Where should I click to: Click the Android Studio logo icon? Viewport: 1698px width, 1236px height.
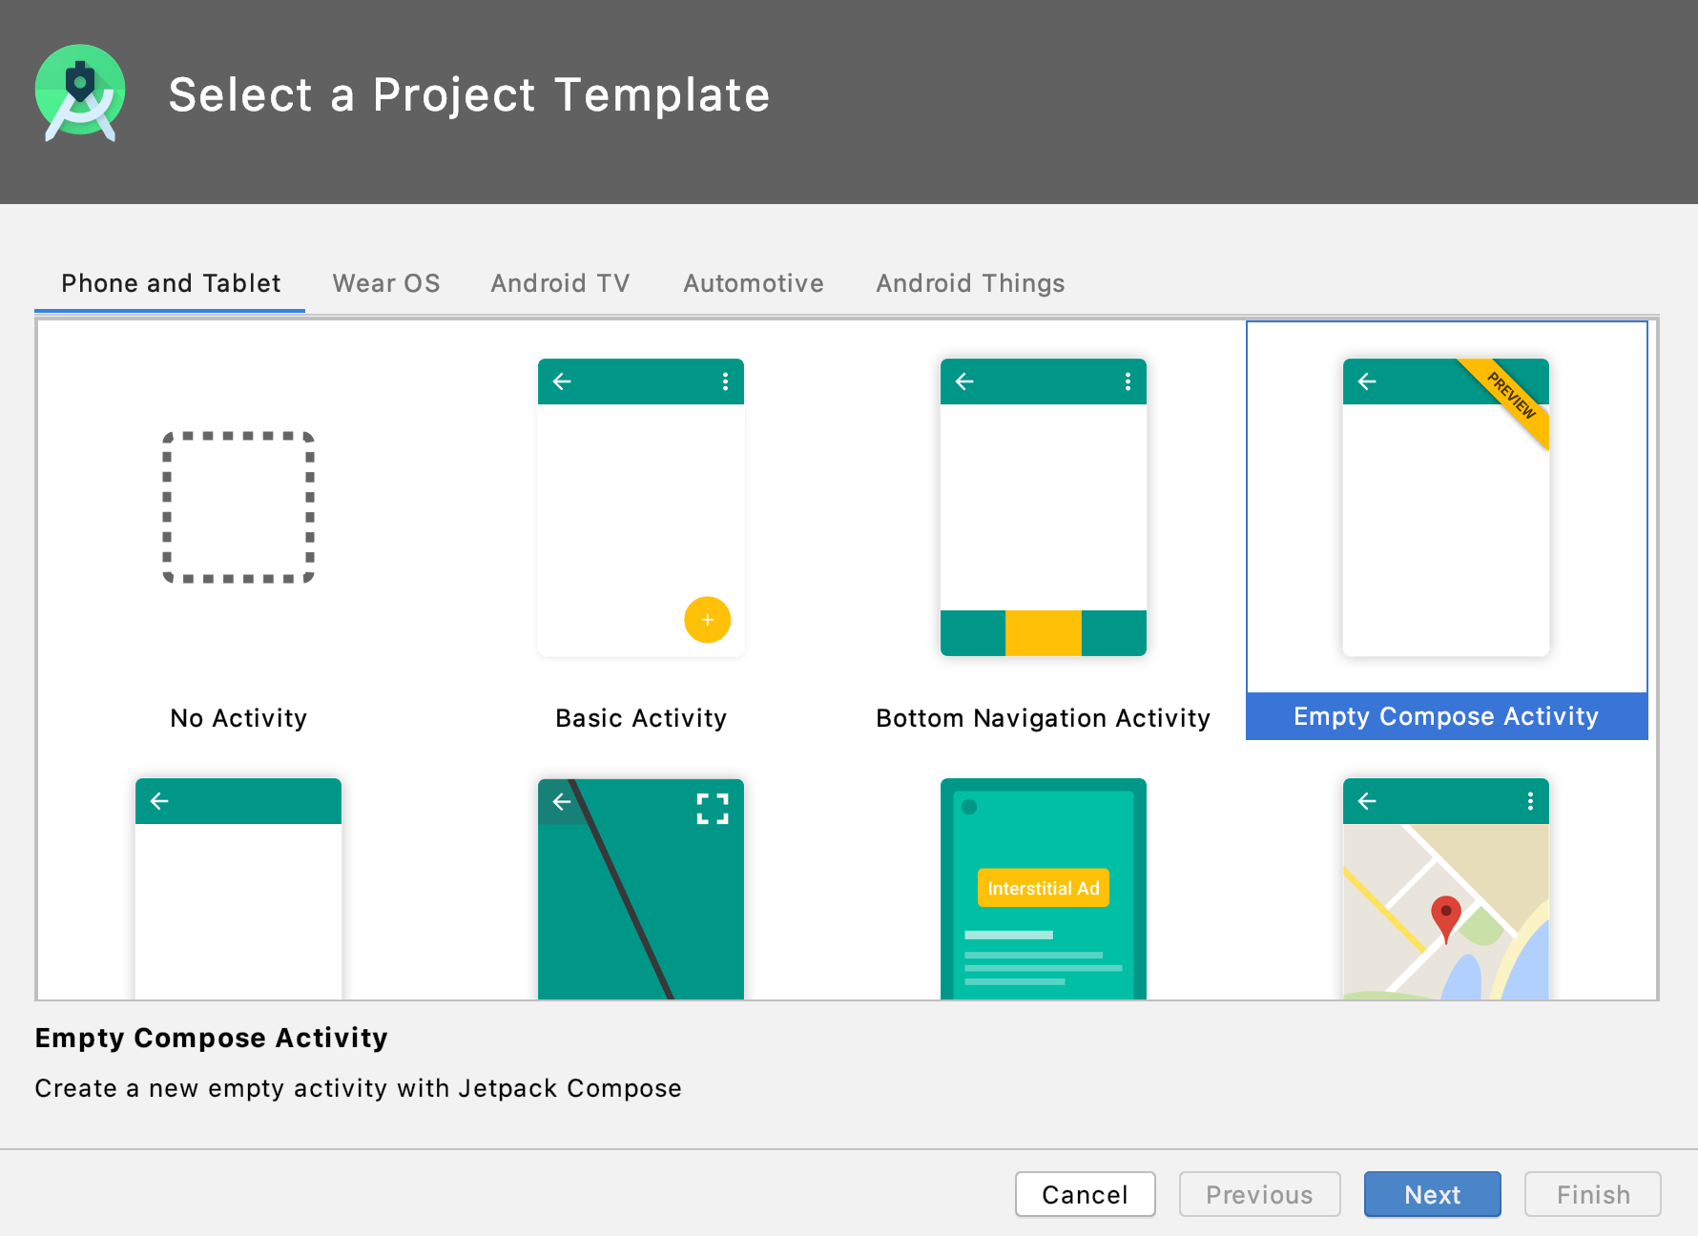(80, 93)
